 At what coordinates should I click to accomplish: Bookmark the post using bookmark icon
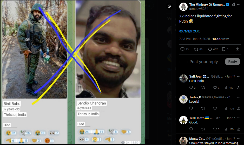[x=225, y=49]
